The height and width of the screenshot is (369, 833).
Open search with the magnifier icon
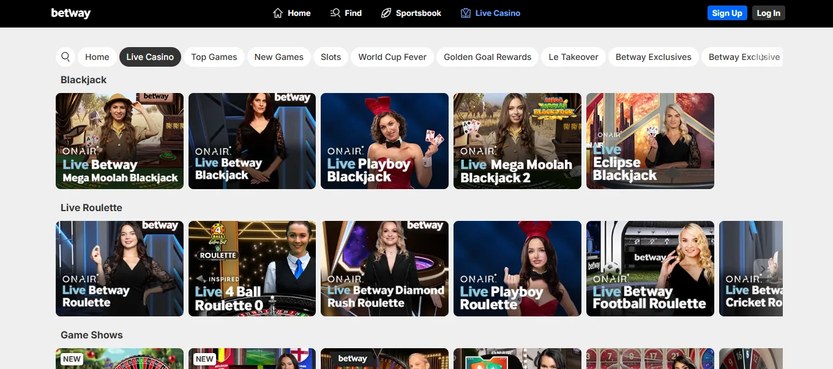coord(65,57)
